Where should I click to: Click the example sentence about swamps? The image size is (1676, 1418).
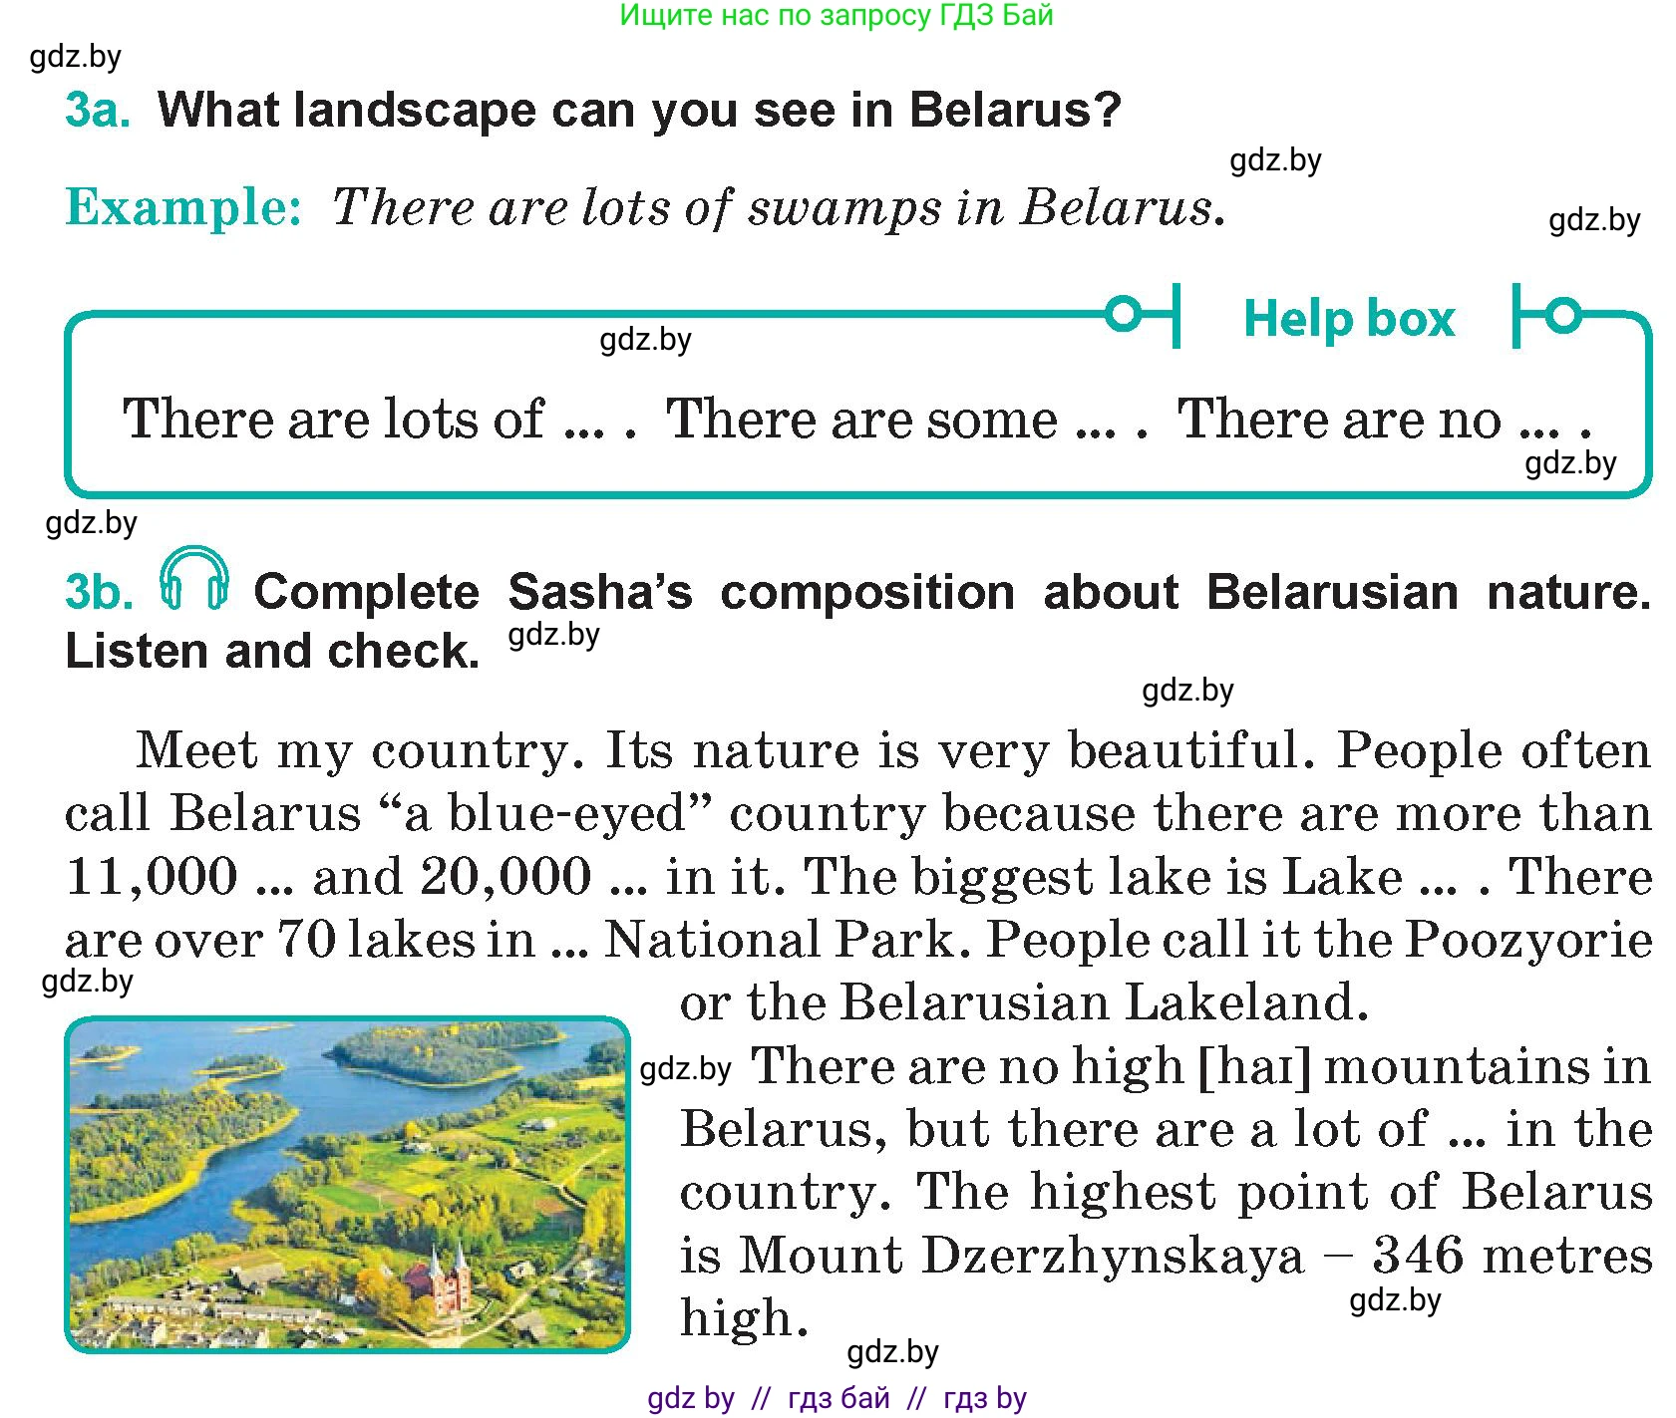(778, 208)
